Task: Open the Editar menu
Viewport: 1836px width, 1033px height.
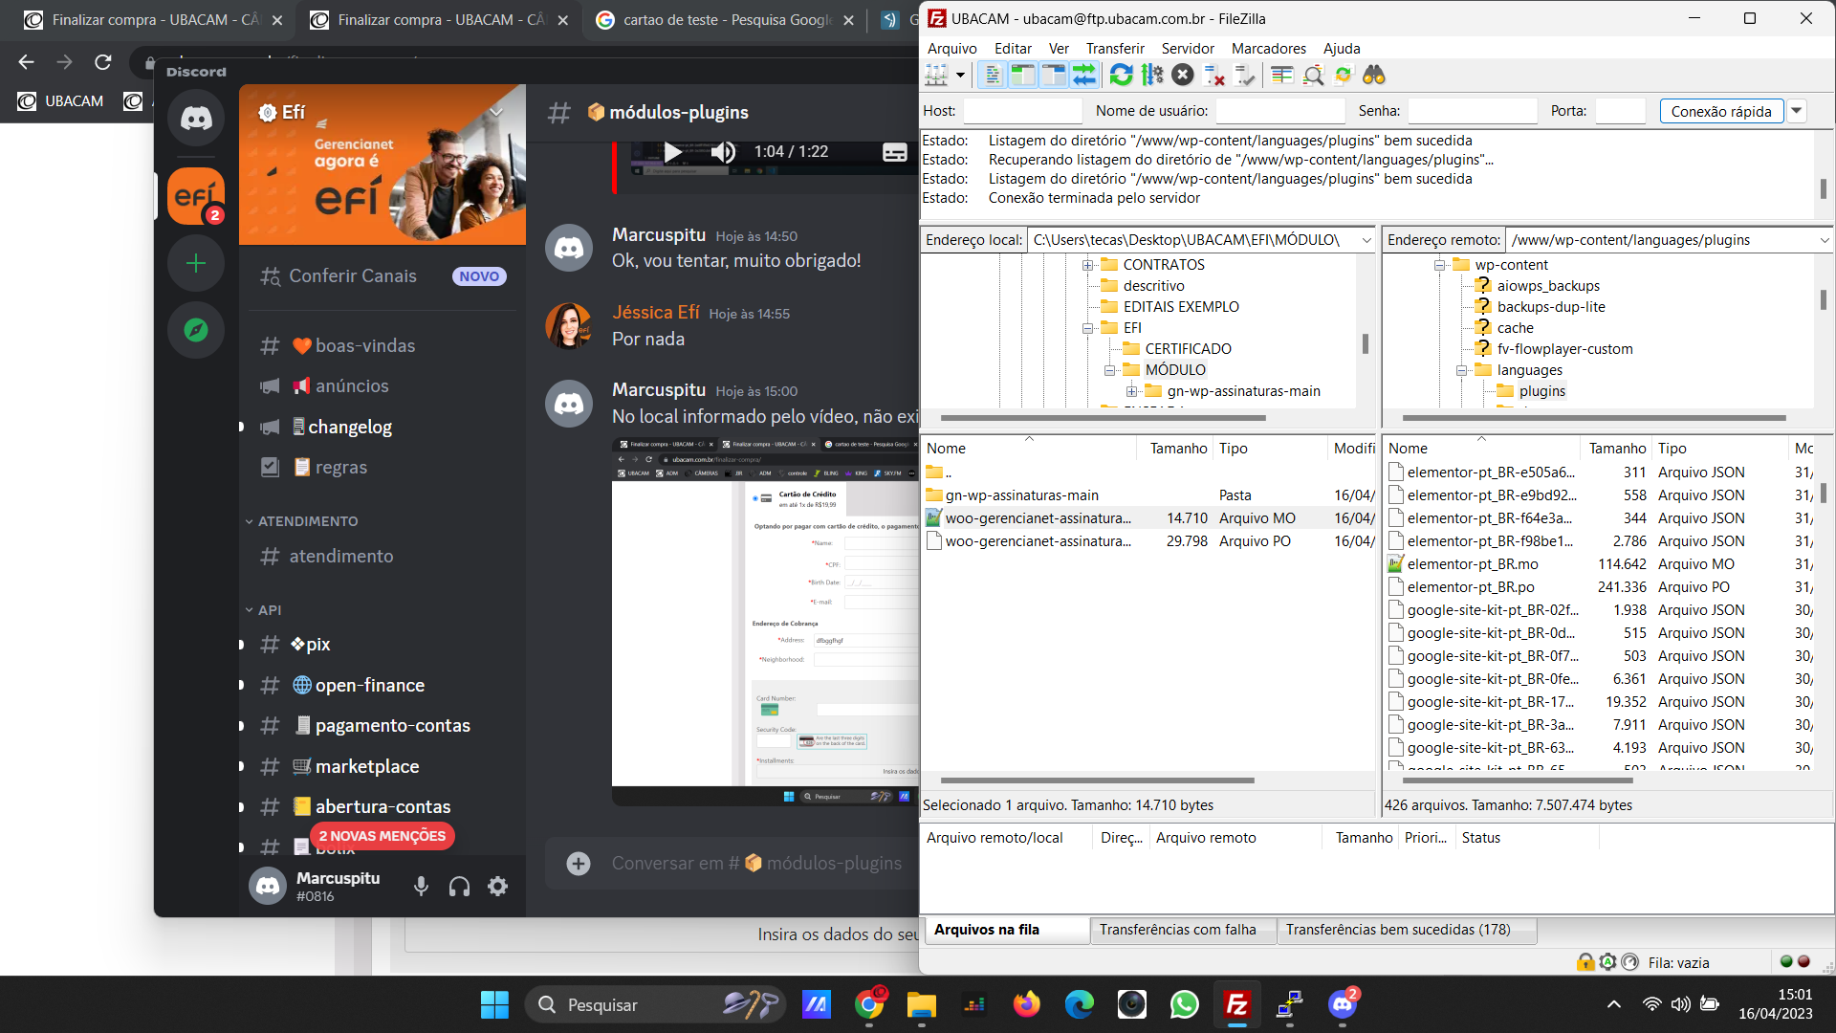Action: click(1013, 48)
